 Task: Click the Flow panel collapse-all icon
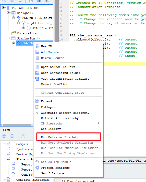pos(12,136)
